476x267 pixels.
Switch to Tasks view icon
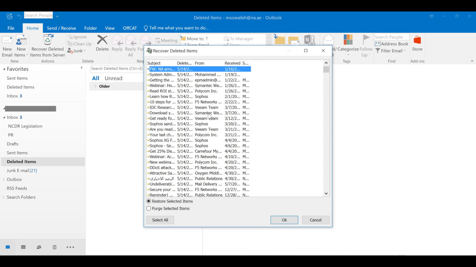tap(55, 247)
